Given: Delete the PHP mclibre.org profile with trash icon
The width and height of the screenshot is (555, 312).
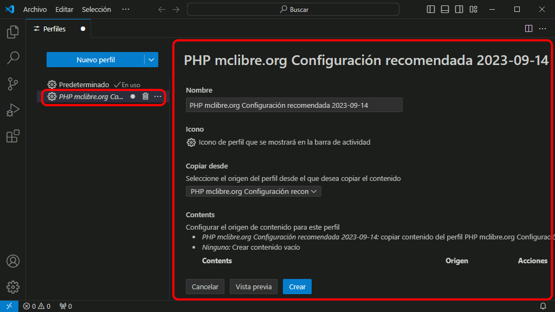Looking at the screenshot, I should click(x=145, y=96).
